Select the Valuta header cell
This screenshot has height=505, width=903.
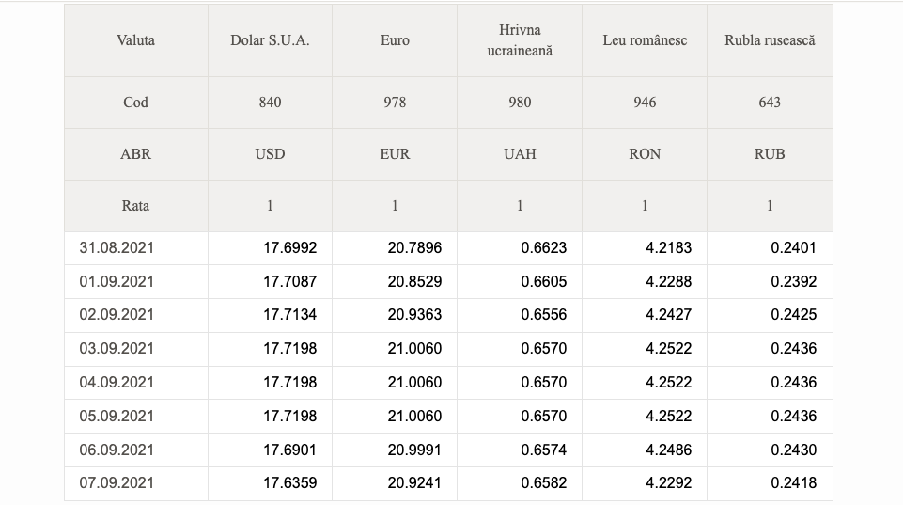(136, 40)
